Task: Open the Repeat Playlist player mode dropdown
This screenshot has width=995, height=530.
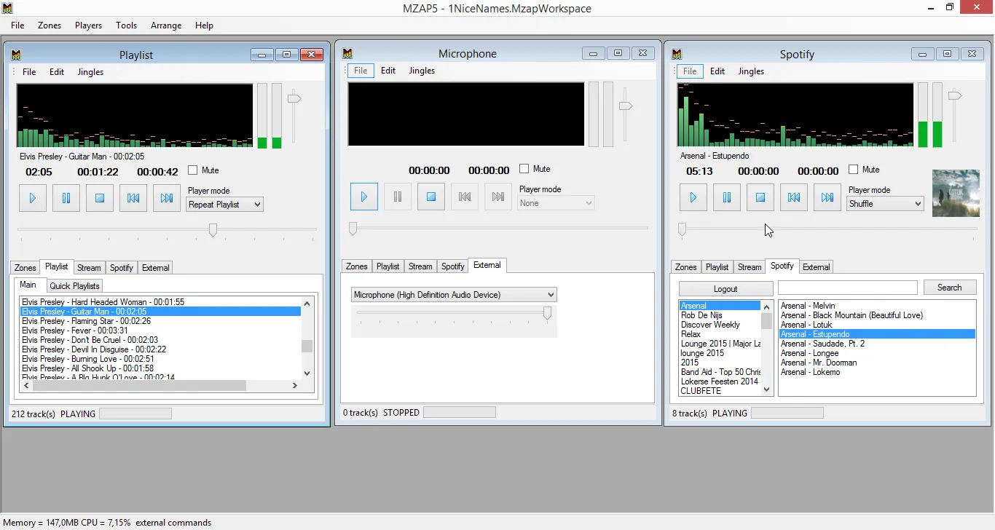Action: point(225,205)
